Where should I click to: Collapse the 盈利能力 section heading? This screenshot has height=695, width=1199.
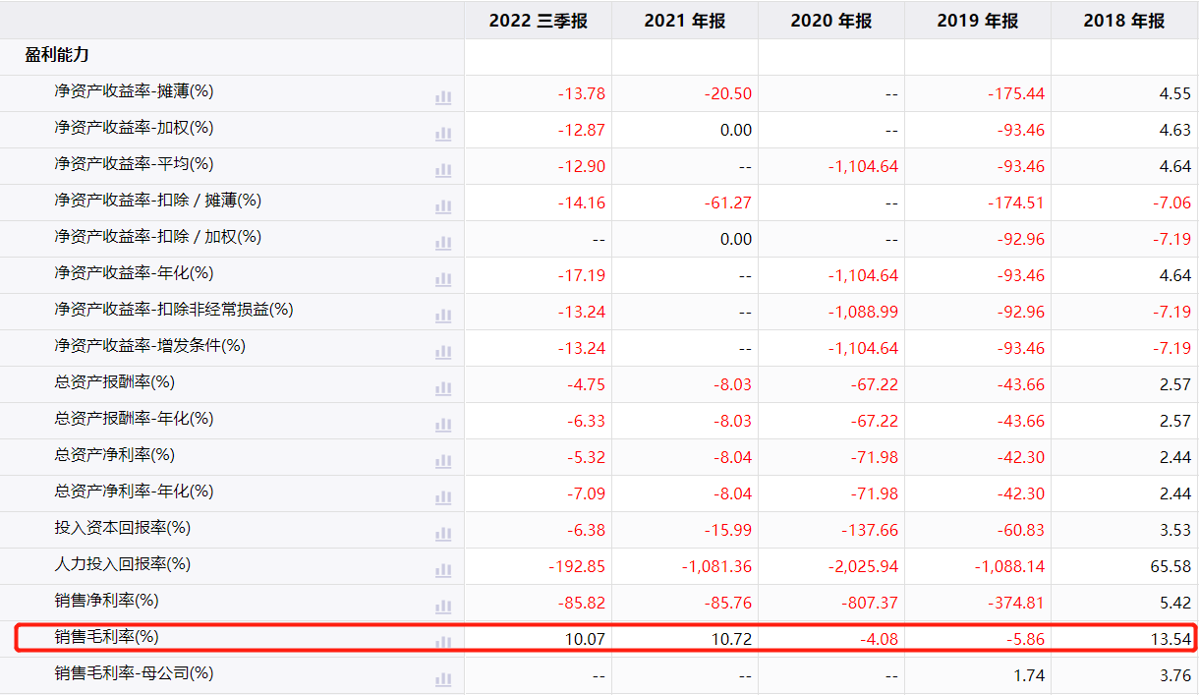[57, 56]
